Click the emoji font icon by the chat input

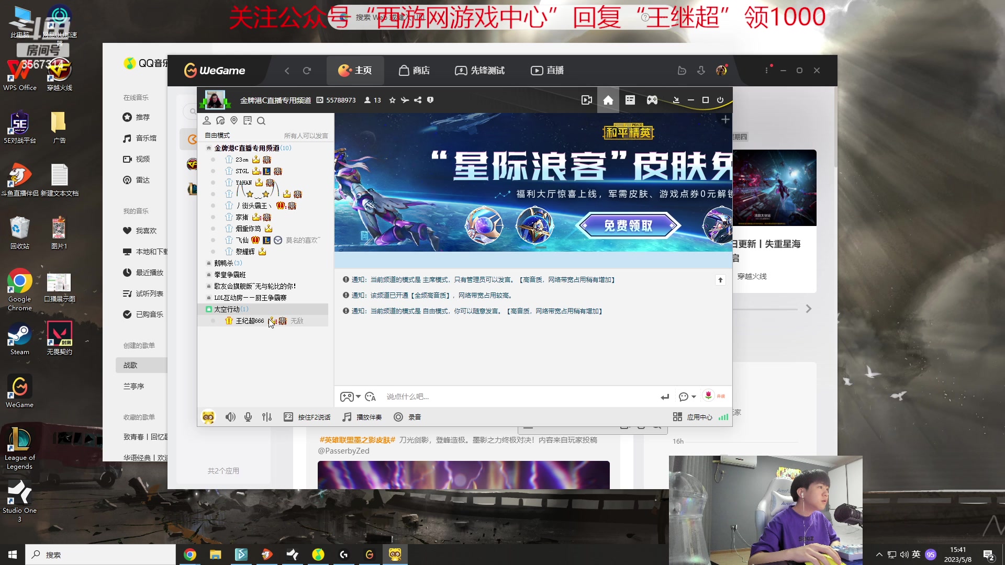tap(371, 397)
